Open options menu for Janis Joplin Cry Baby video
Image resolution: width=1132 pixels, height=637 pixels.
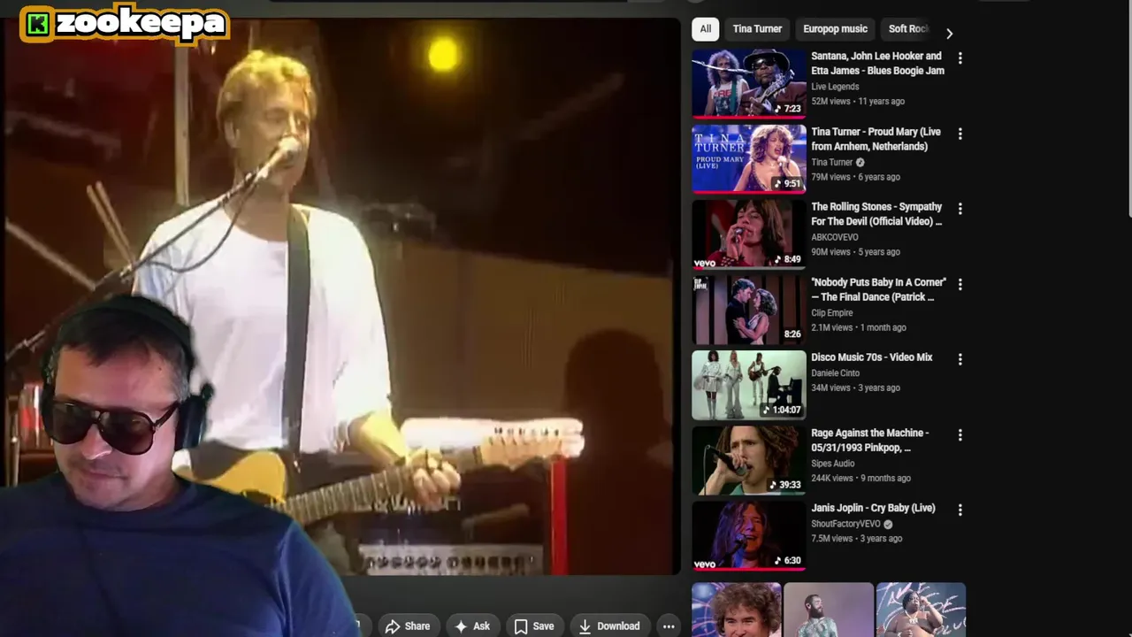960,510
